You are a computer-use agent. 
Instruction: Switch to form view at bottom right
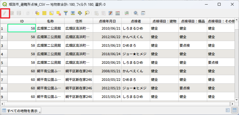point(228,110)
